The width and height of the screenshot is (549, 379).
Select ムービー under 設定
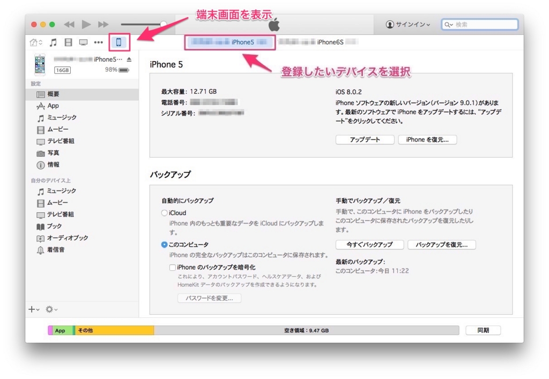pyautogui.click(x=82, y=130)
